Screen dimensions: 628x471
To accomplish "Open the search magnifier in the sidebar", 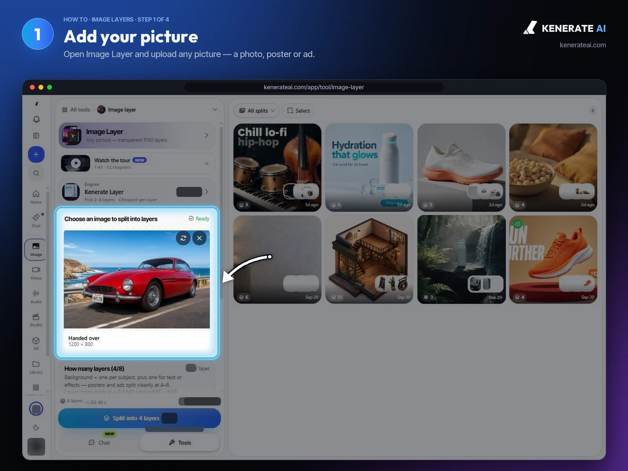I will [x=36, y=173].
